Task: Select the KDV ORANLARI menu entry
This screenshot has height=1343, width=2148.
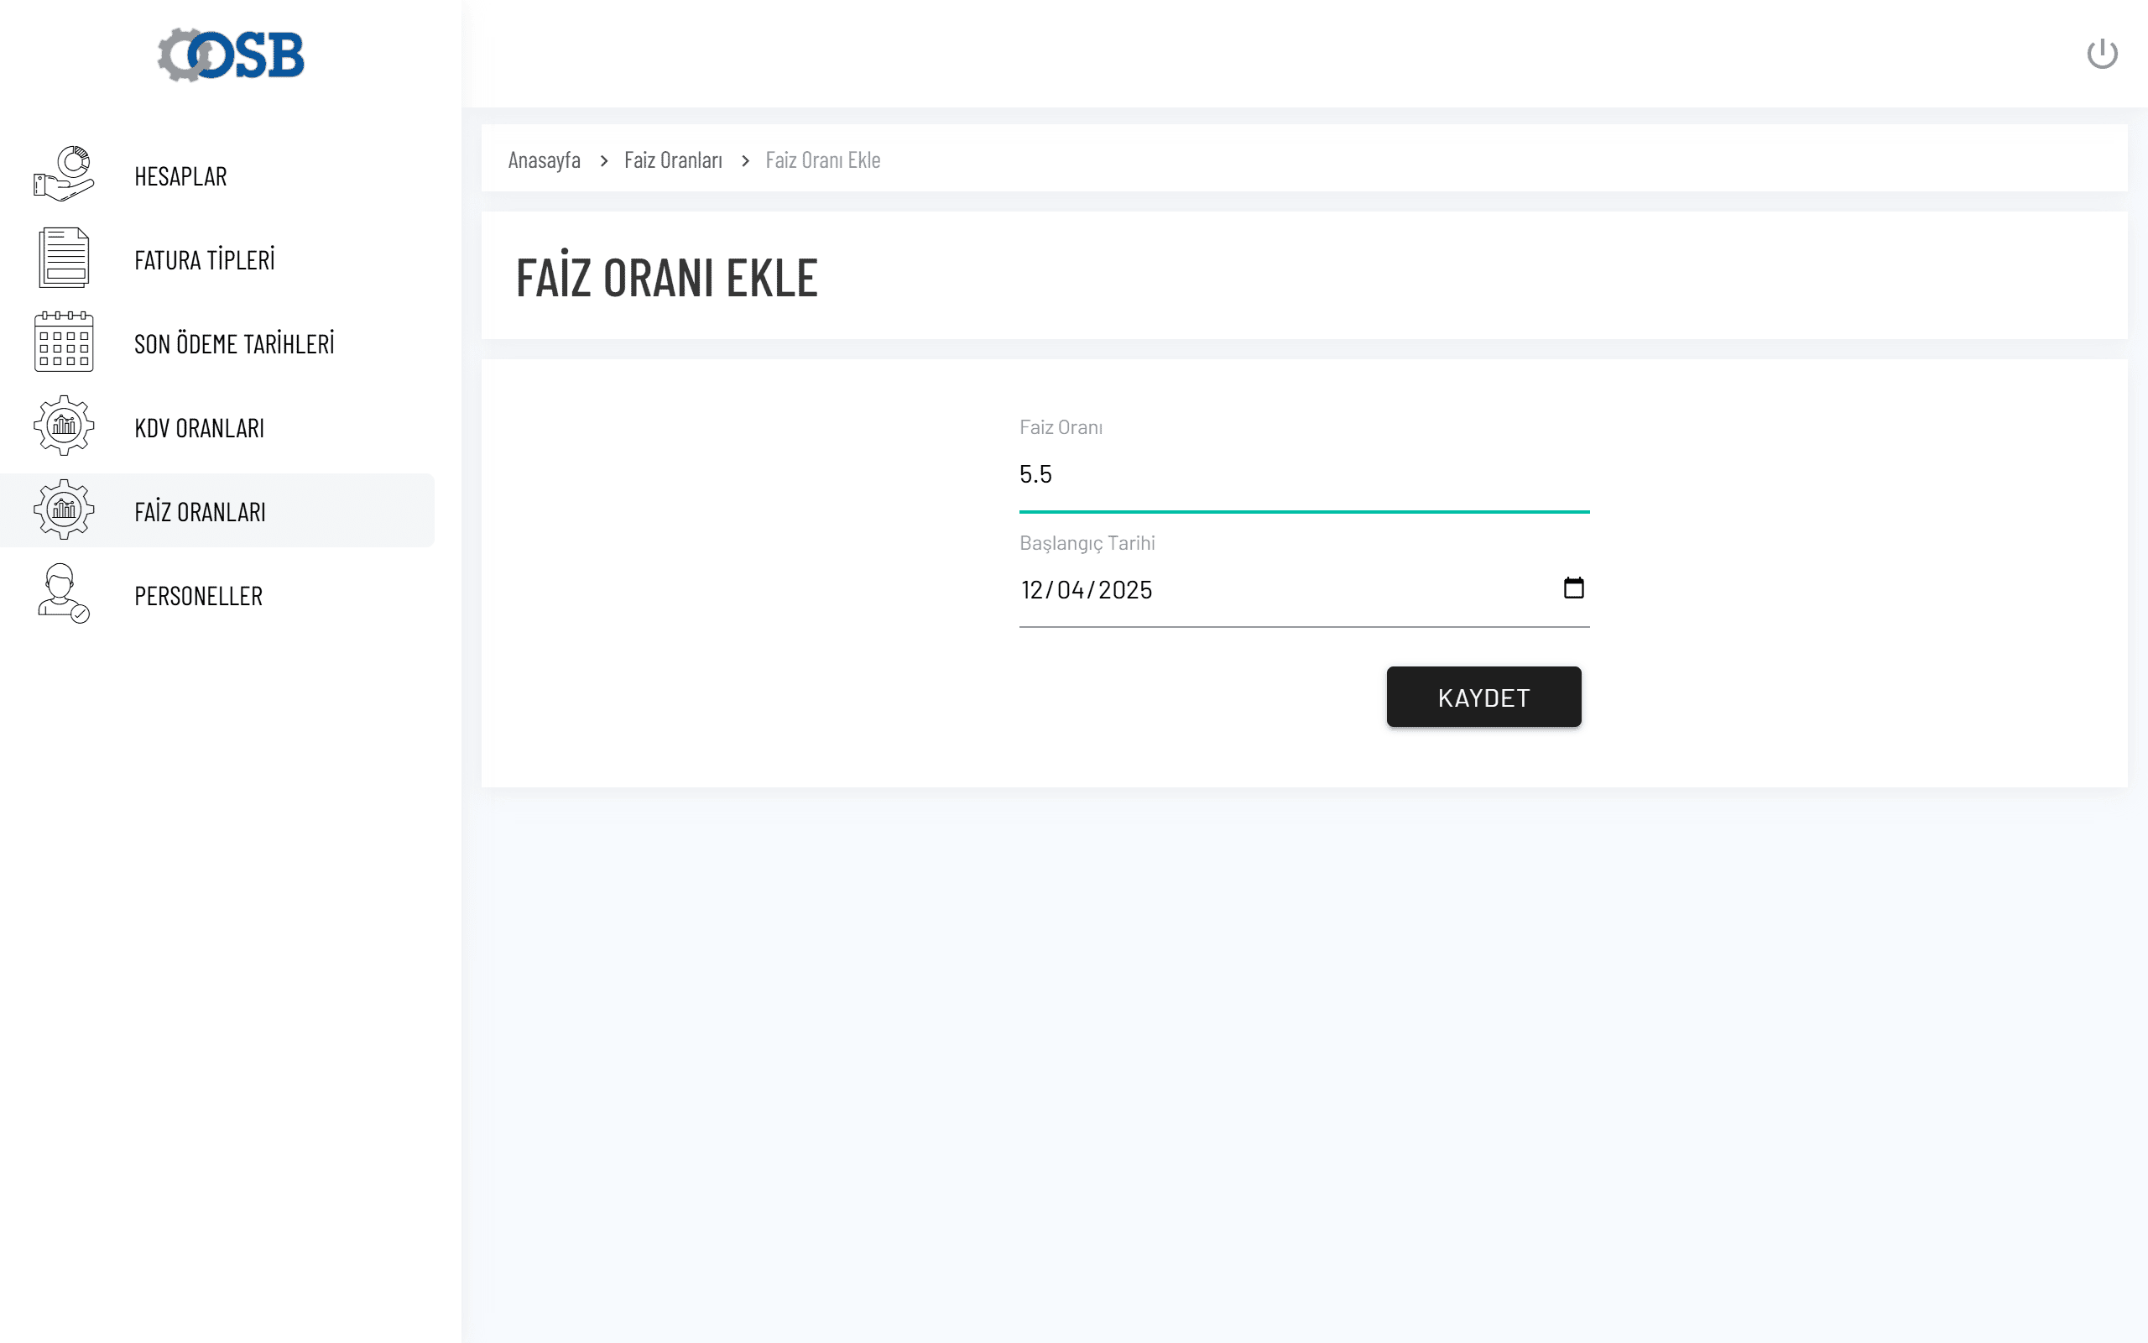Action: coord(199,428)
